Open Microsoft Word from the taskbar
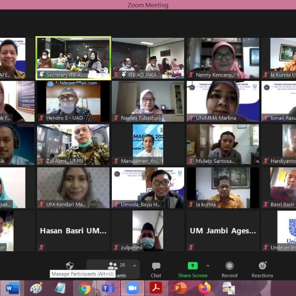The width and height of the screenshot is (296, 296). click(12, 288)
